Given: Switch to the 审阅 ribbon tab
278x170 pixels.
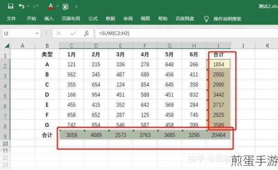Looking at the screenshot, I should [x=128, y=19].
